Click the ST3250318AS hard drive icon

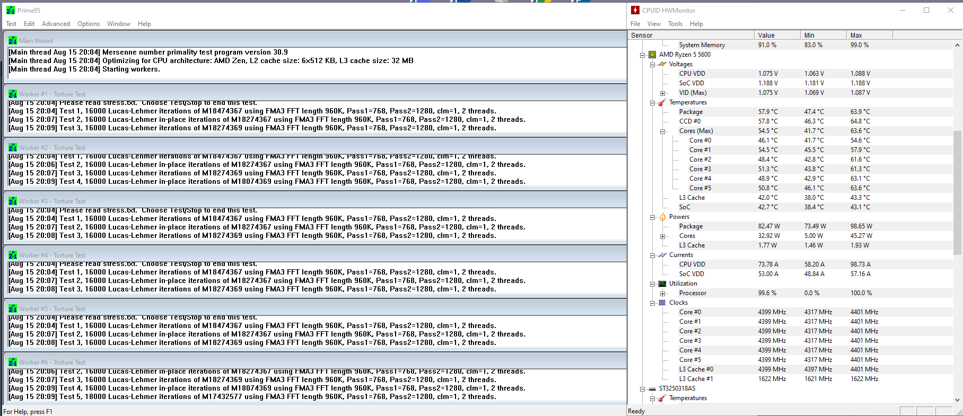(x=652, y=388)
